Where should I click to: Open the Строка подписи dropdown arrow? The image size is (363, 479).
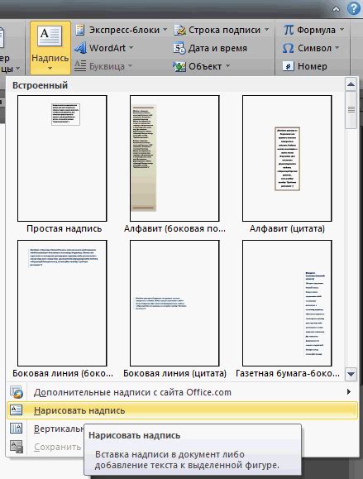click(266, 30)
